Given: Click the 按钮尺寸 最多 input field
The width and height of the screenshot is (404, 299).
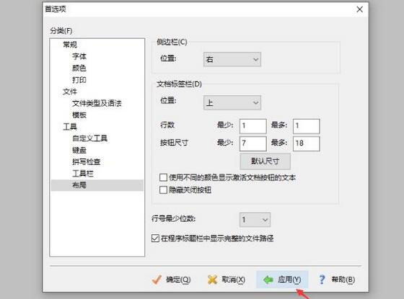Looking at the screenshot, I should pyautogui.click(x=307, y=143).
